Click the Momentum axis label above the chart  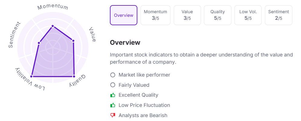pos(53,7)
